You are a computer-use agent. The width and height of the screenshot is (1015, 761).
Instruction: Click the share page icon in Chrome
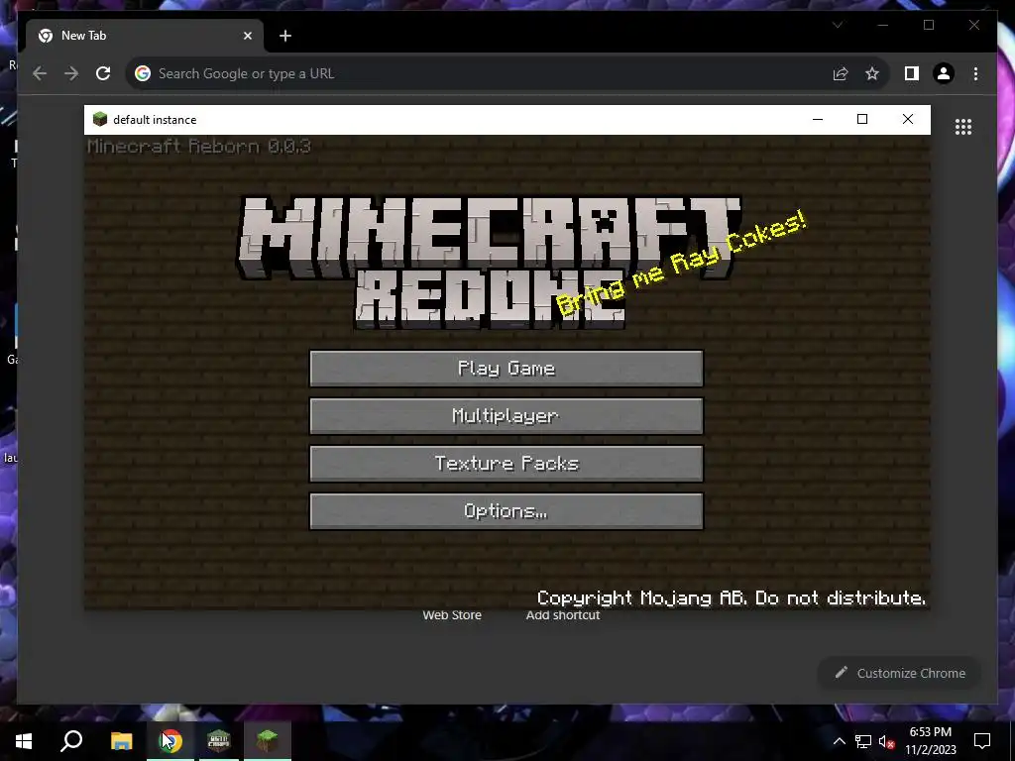coord(841,73)
